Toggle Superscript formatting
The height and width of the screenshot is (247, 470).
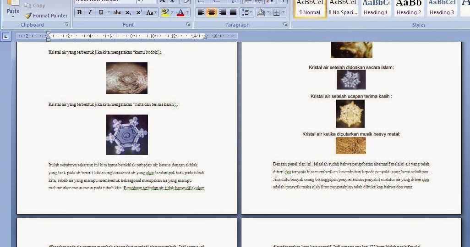click(139, 12)
